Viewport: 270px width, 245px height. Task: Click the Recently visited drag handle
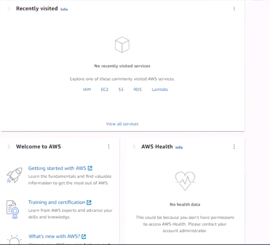pos(9,9)
